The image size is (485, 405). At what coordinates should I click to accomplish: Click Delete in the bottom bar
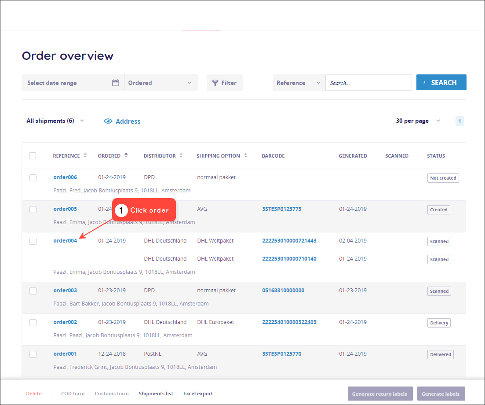coord(34,394)
